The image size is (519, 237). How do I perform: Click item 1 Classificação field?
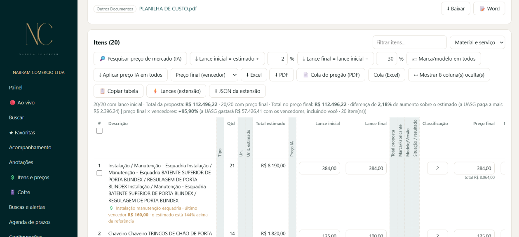(x=437, y=168)
